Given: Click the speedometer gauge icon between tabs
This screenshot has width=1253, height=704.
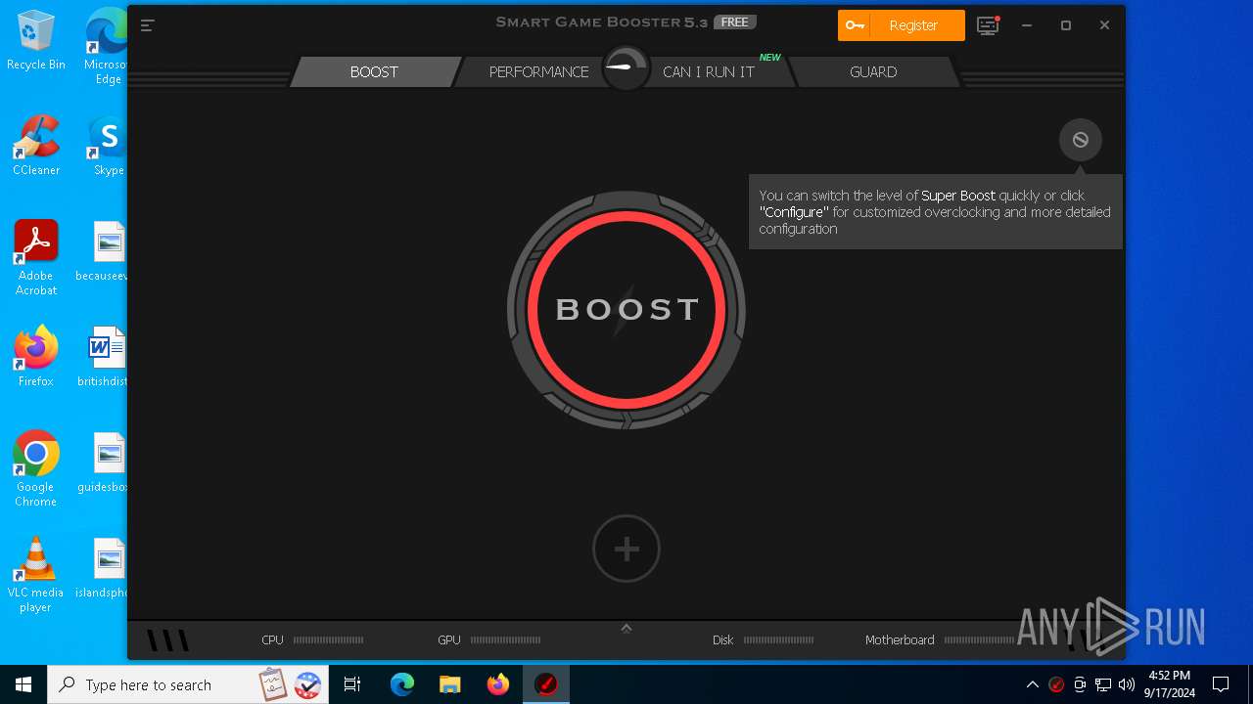Looking at the screenshot, I should point(626,68).
